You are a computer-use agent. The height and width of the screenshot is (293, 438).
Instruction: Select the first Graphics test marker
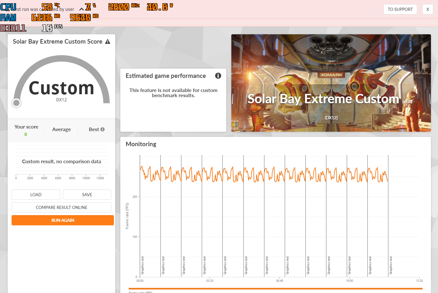(142, 265)
